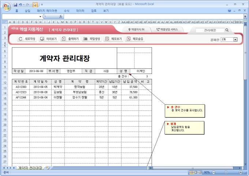Click the magnifier search icon
249x176 pixels.
coord(227,30)
